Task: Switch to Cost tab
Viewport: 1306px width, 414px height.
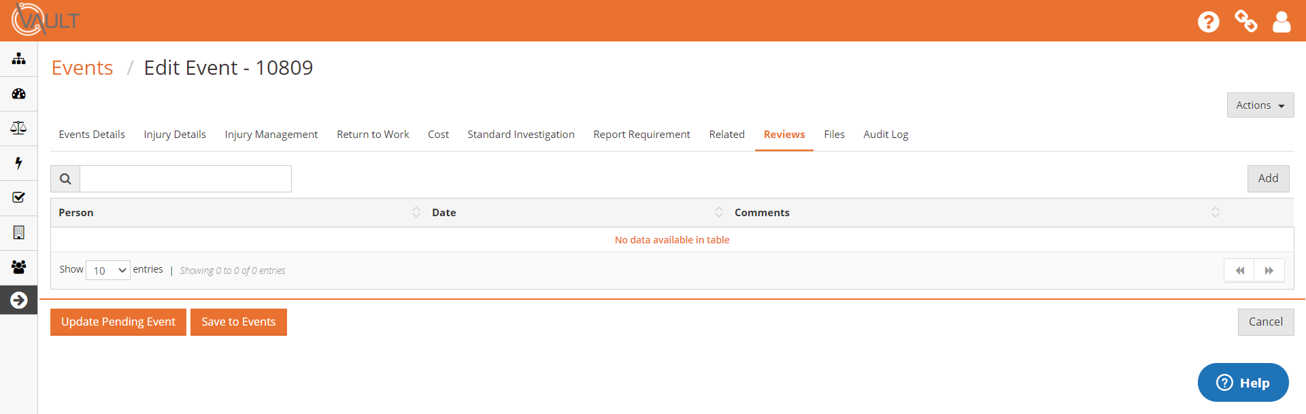Action: pyautogui.click(x=438, y=135)
